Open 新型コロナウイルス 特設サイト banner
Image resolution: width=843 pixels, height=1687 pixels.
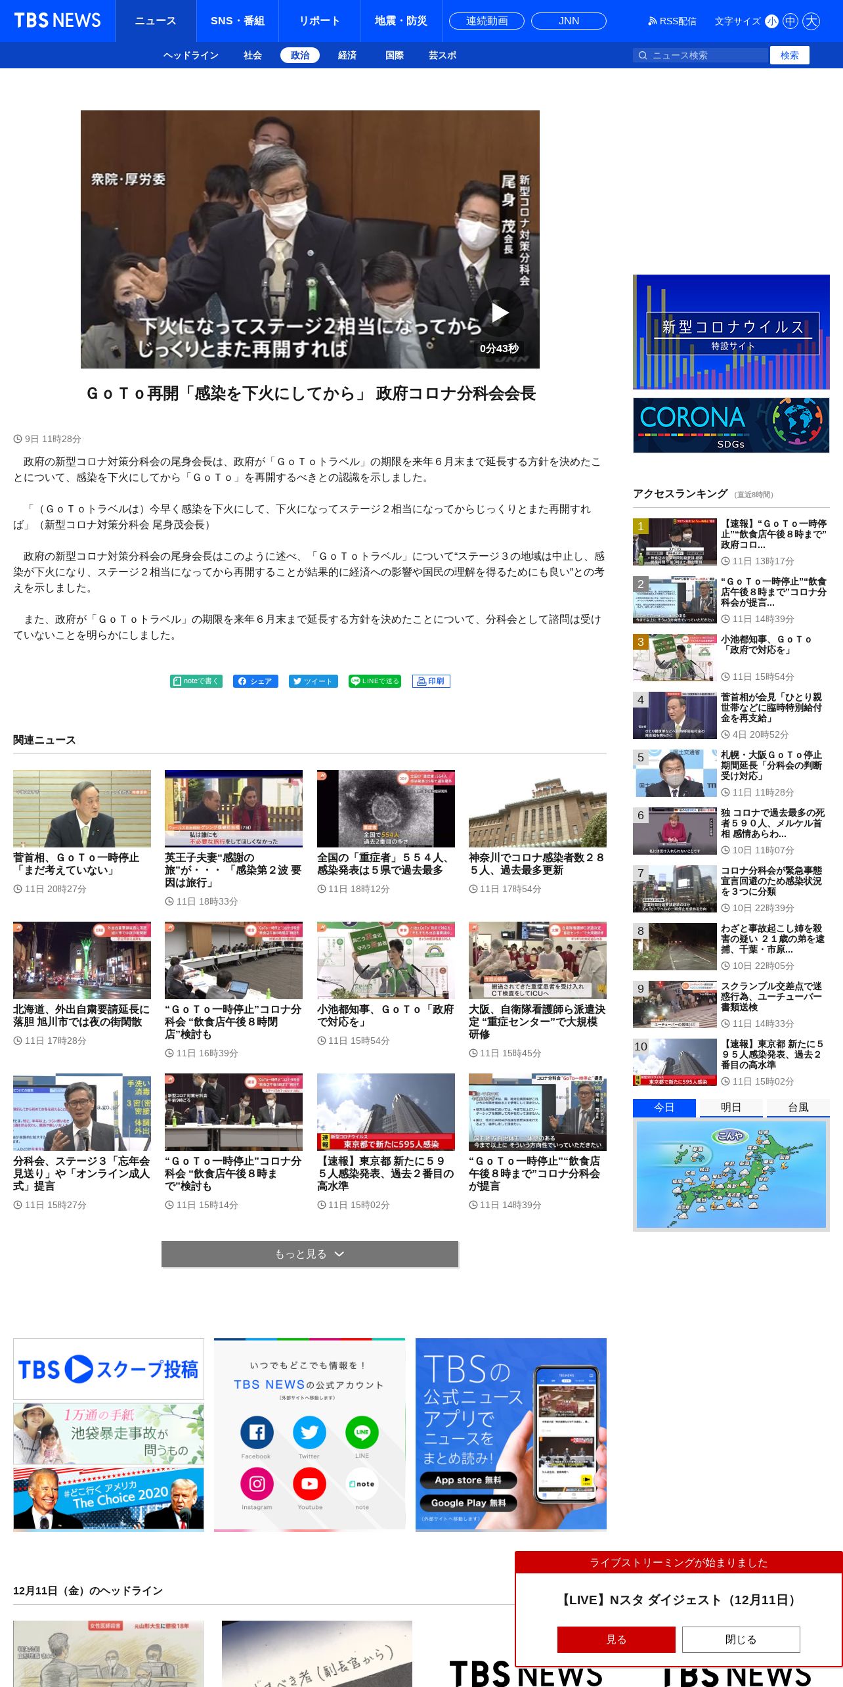[x=731, y=332]
